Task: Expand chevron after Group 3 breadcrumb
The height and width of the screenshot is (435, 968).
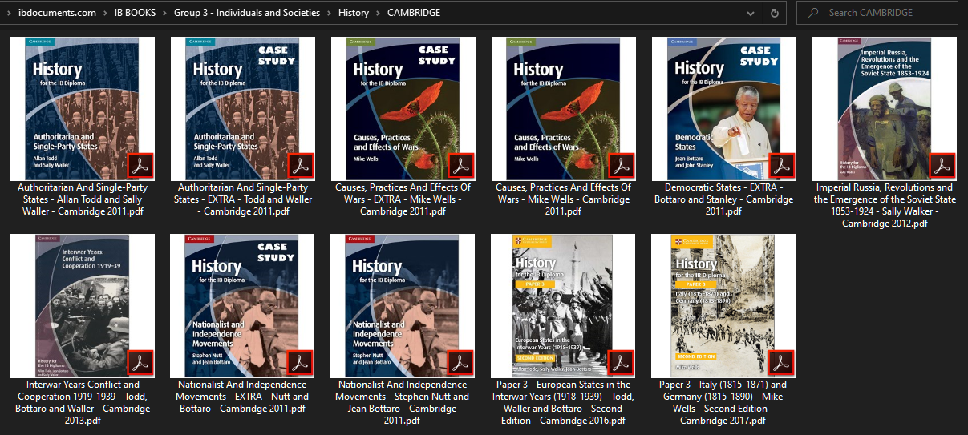Action: (328, 13)
